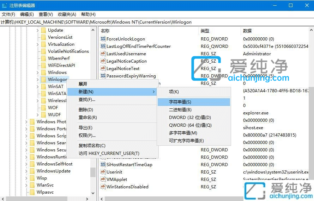Click the VolatileNotifications folder icon

pyautogui.click(x=43, y=51)
